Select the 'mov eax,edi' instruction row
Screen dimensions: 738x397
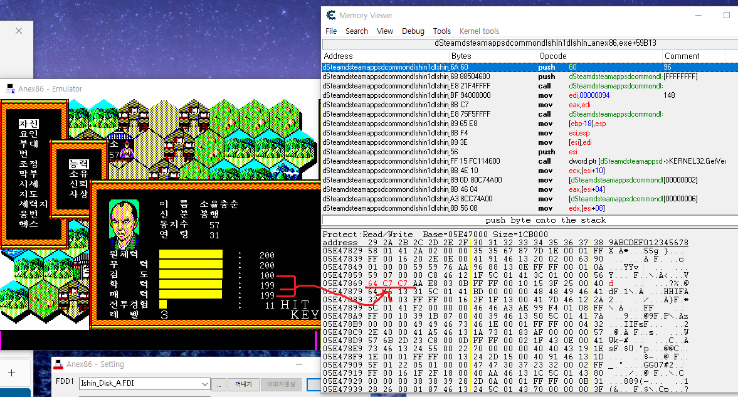(530, 105)
